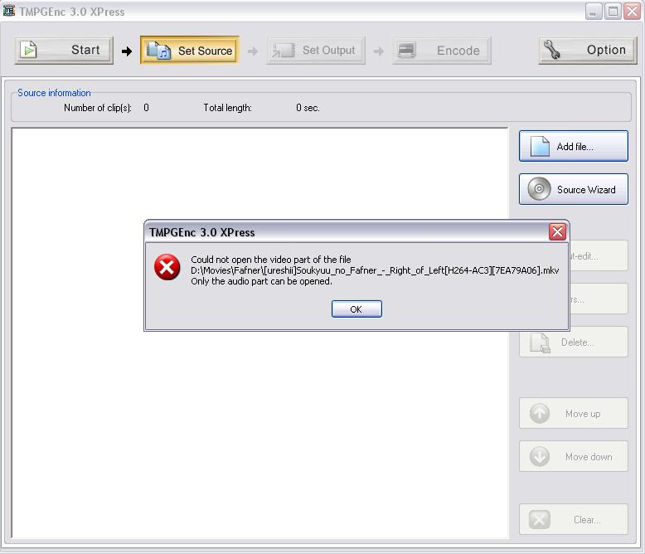The height and width of the screenshot is (554, 645).
Task: Click OK in the error dialog
Action: [356, 309]
